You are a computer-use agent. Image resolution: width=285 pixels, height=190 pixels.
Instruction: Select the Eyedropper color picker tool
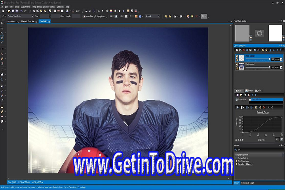point(2,100)
